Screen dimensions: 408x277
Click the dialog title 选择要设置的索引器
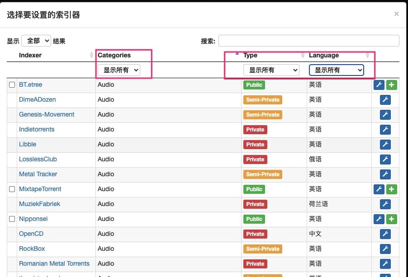tap(43, 15)
